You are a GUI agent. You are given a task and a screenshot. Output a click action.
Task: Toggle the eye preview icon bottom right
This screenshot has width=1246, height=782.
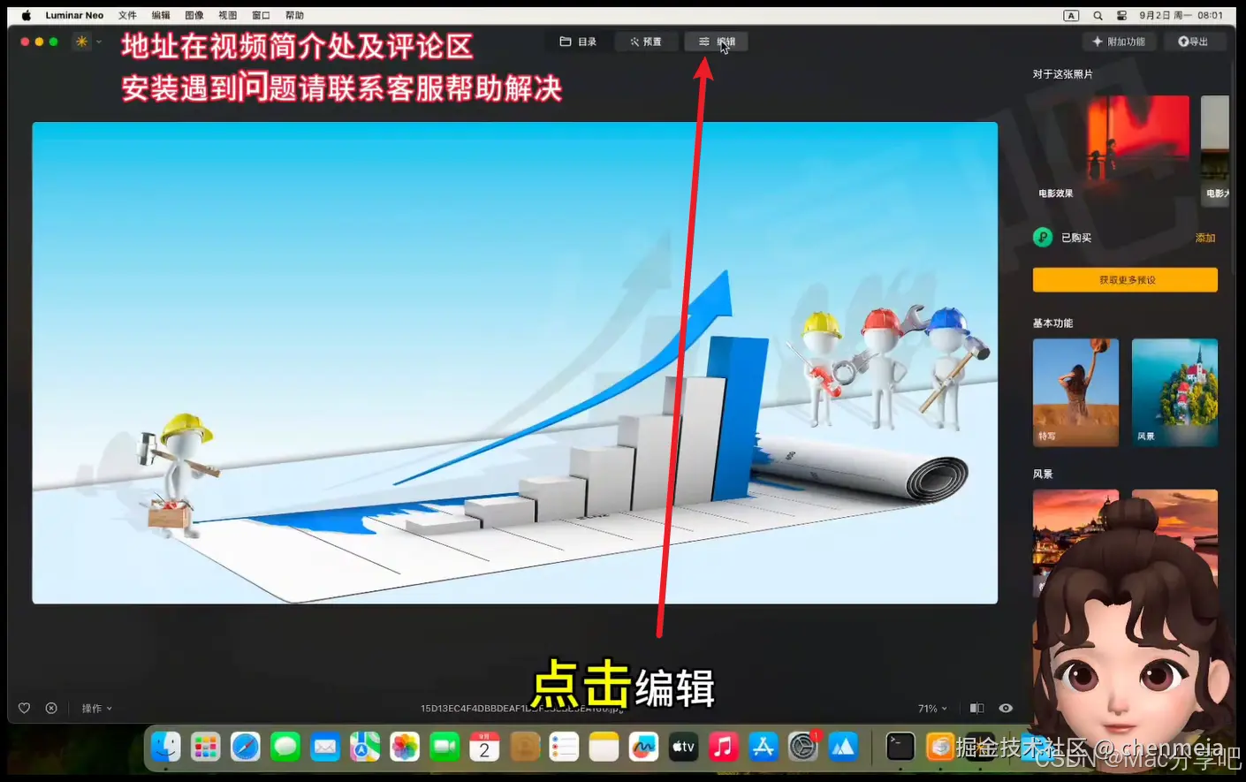click(1006, 708)
